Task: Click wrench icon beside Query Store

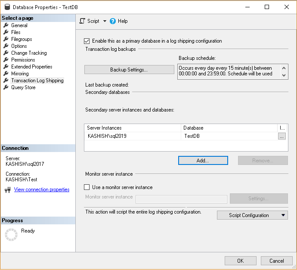Action: 6,87
